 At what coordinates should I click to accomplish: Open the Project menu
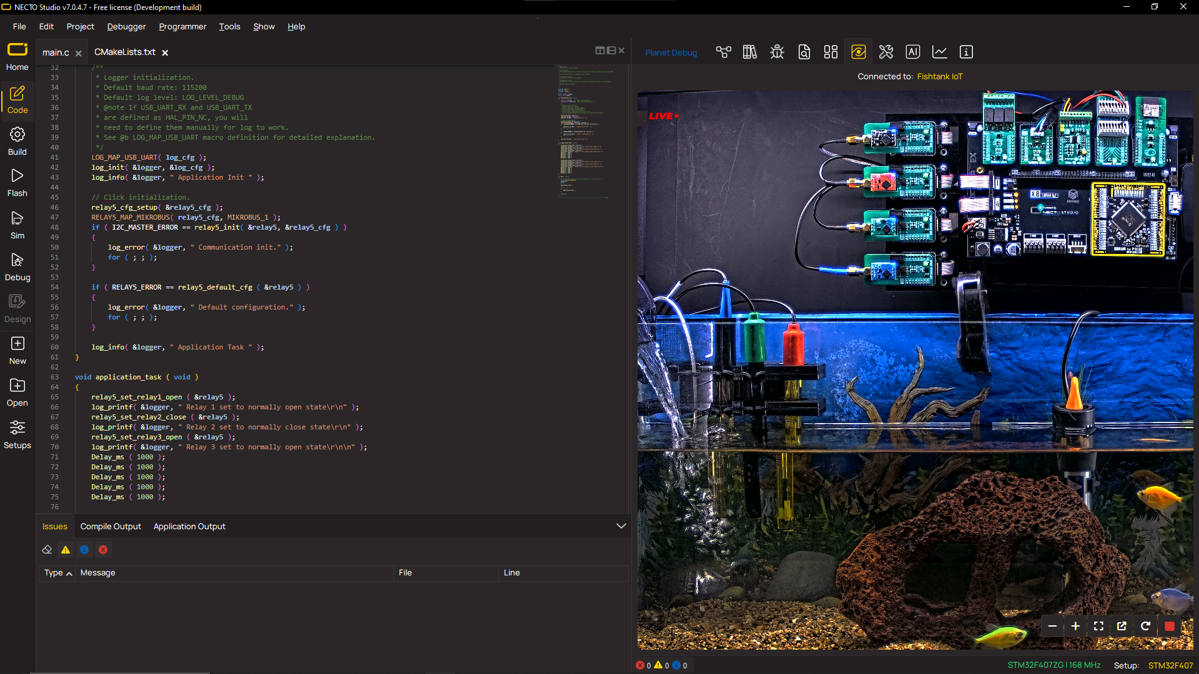[x=81, y=27]
